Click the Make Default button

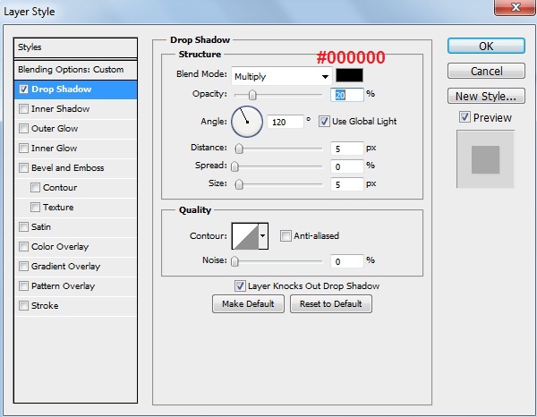coord(249,304)
